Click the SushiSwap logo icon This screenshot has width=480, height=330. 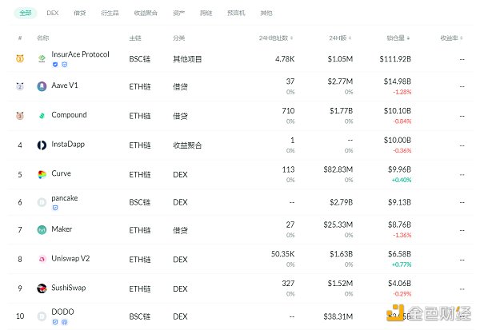click(x=42, y=288)
